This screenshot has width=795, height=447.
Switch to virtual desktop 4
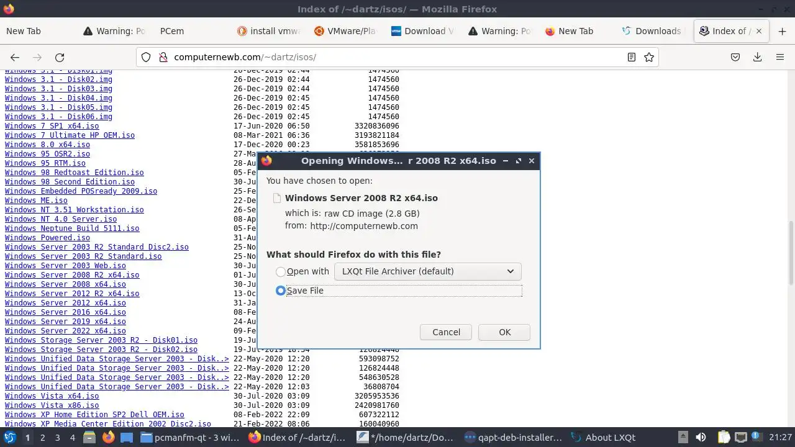click(72, 438)
